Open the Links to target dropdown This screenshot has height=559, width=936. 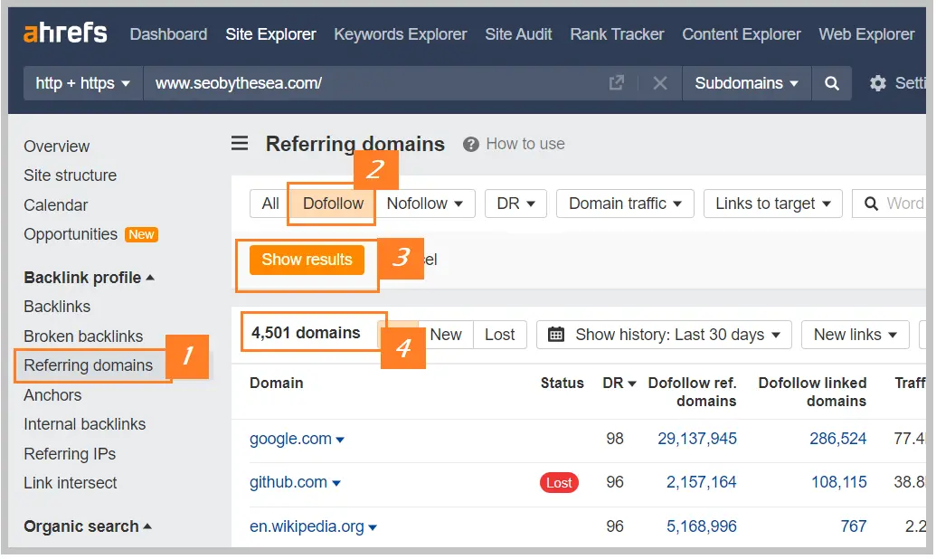pyautogui.click(x=773, y=204)
